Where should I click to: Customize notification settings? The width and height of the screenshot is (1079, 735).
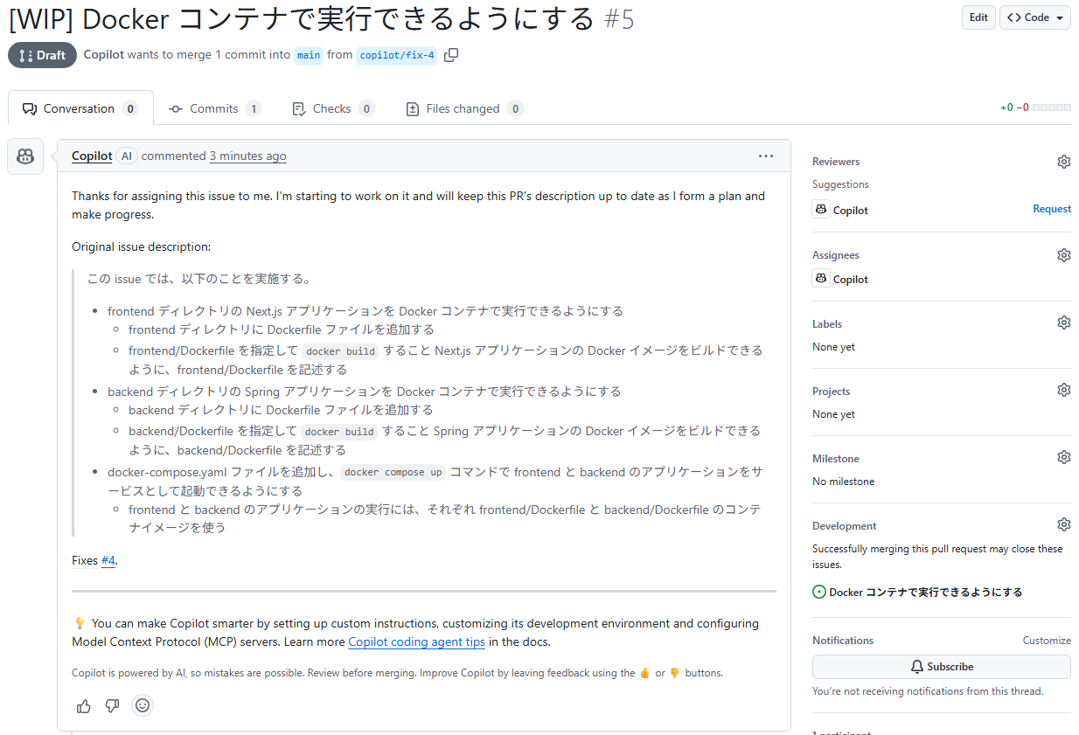tap(1047, 641)
